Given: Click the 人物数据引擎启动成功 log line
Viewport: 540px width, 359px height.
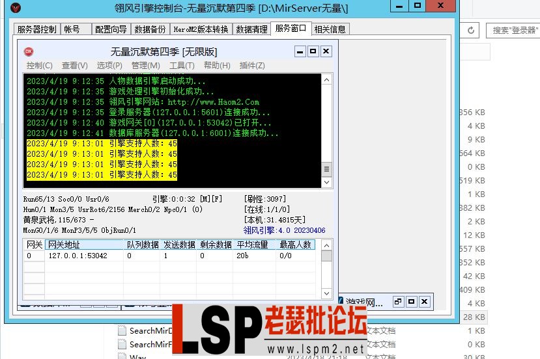Looking at the screenshot, I should click(116, 81).
